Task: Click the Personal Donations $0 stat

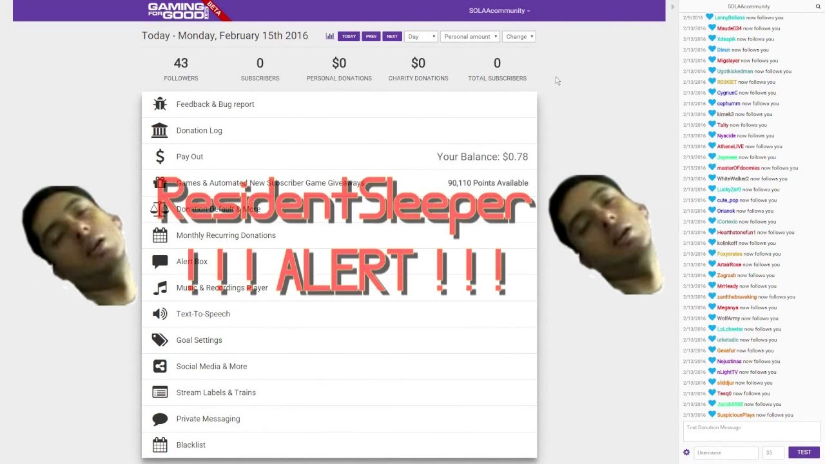Action: pyautogui.click(x=339, y=69)
